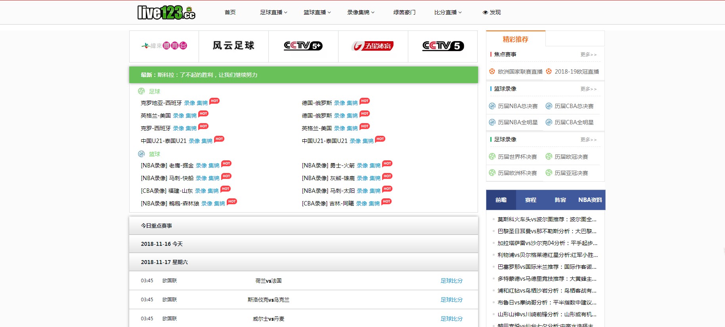Switch to the 阵容 tab
The height and width of the screenshot is (327, 725).
tap(560, 200)
